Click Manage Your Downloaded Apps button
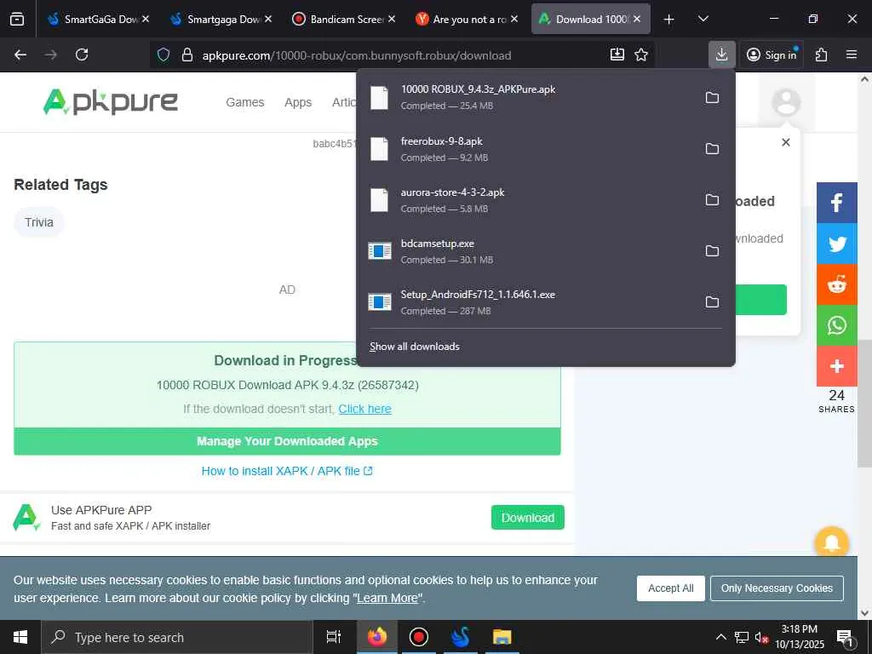This screenshot has height=654, width=872. pyautogui.click(x=287, y=441)
